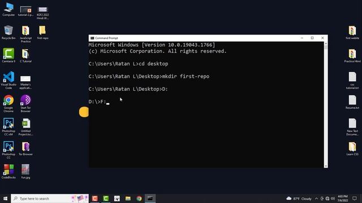This screenshot has width=362, height=203.
Task: Click the Microsoft Windows version line
Action: [x=152, y=45]
